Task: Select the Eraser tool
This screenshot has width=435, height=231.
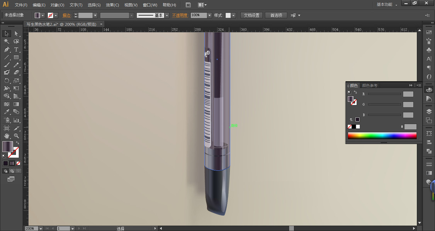Action: (16, 72)
